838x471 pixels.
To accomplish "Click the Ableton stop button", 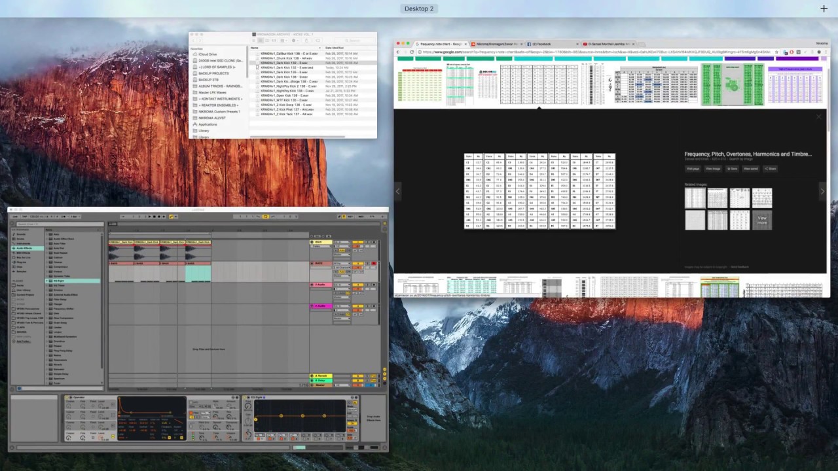I will 155,217.
